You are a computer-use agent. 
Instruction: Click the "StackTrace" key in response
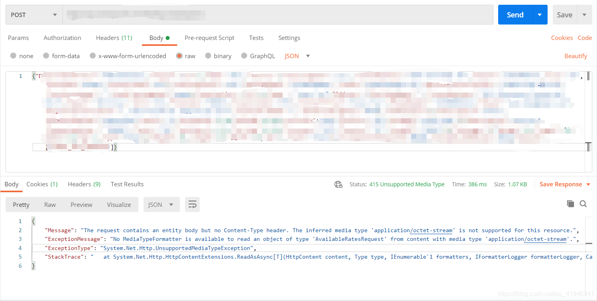click(x=64, y=257)
